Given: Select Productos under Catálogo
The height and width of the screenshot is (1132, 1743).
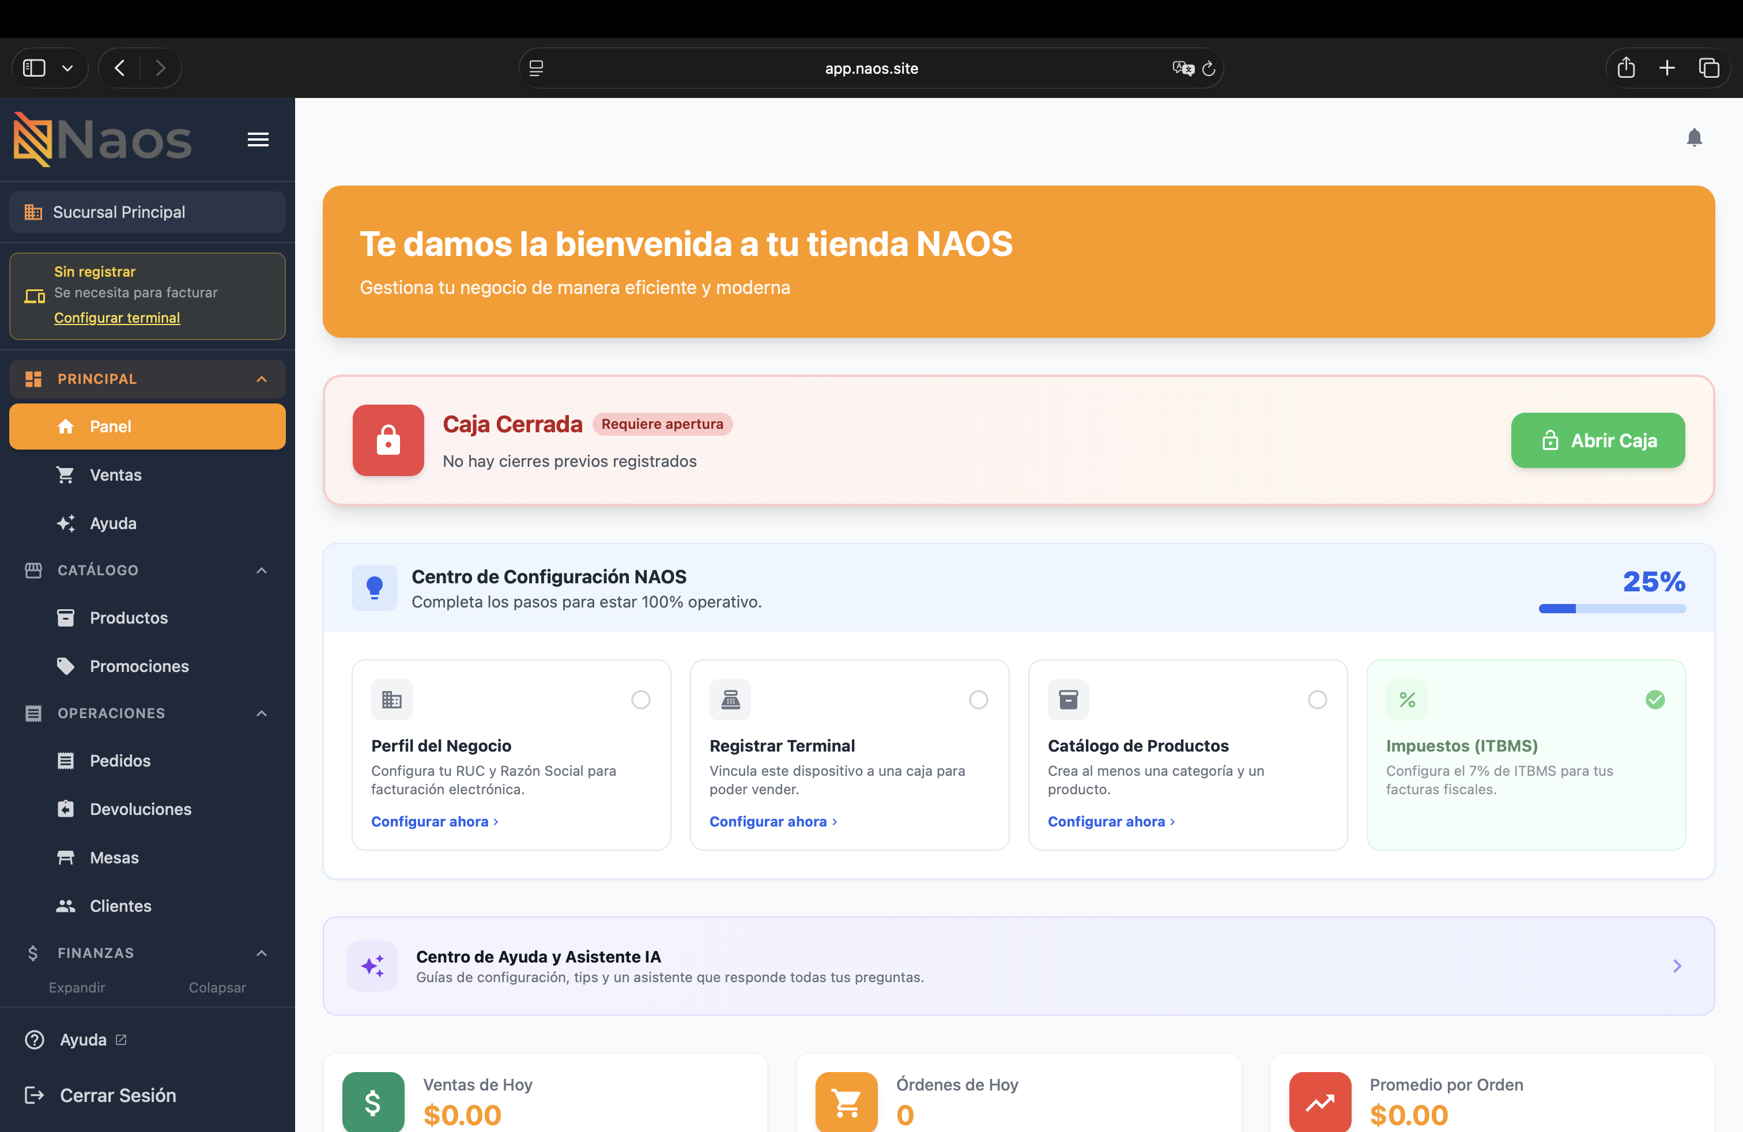Looking at the screenshot, I should tap(128, 617).
